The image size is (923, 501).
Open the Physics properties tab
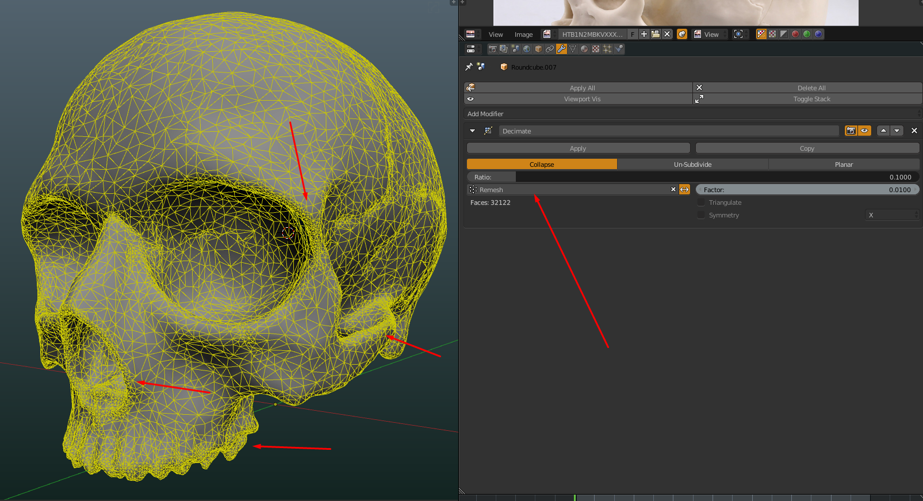(x=619, y=49)
